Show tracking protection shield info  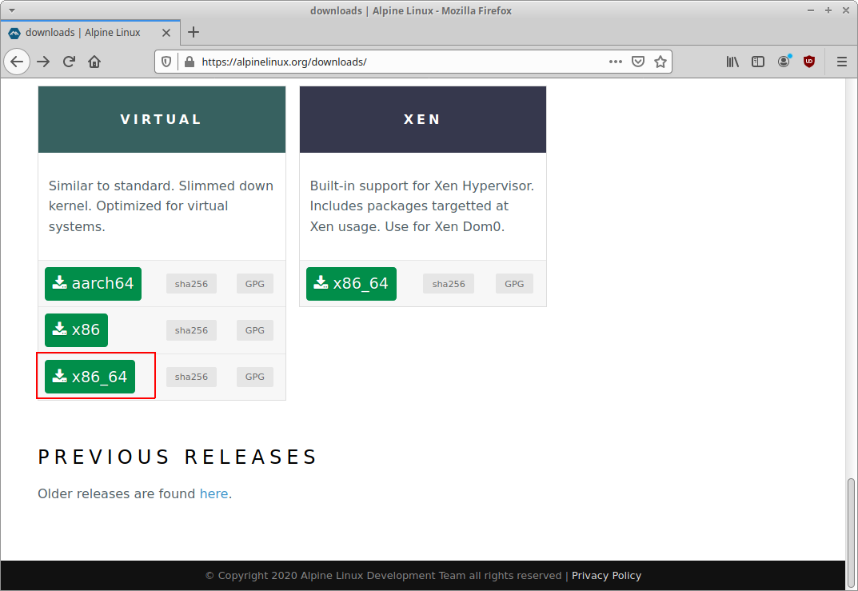(x=166, y=62)
